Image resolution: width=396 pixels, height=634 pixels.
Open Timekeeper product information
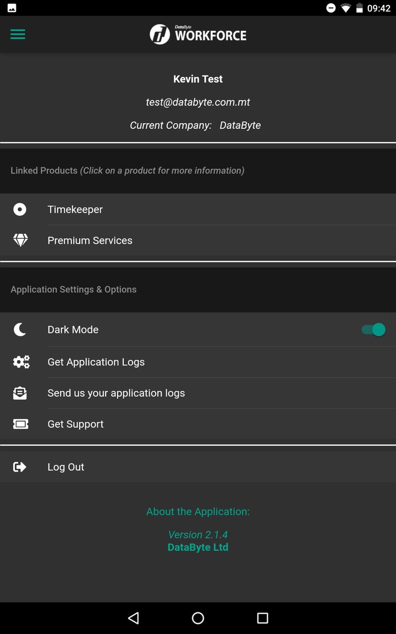(x=75, y=209)
